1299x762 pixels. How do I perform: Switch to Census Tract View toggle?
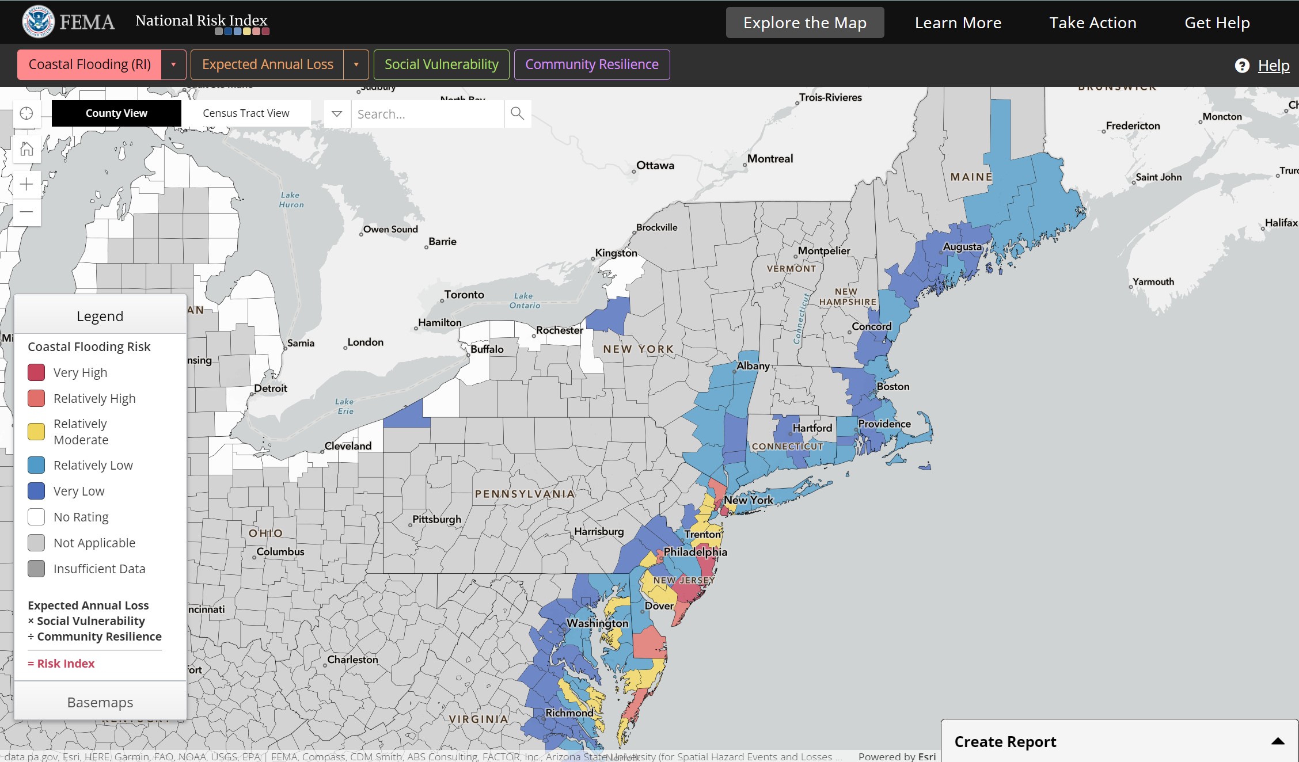pyautogui.click(x=245, y=113)
